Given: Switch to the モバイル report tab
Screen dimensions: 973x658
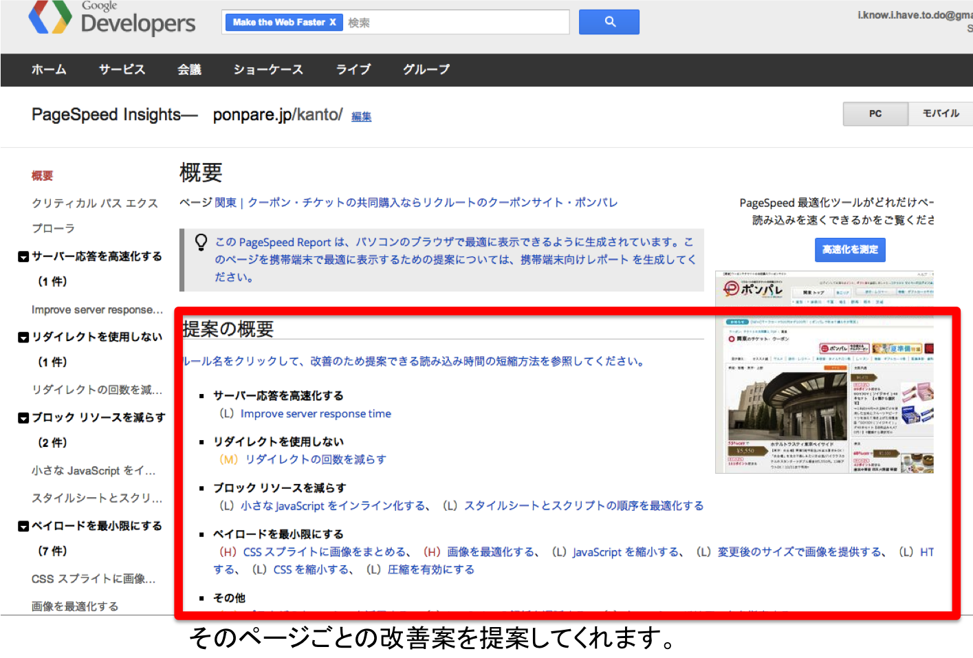Looking at the screenshot, I should coord(941,113).
